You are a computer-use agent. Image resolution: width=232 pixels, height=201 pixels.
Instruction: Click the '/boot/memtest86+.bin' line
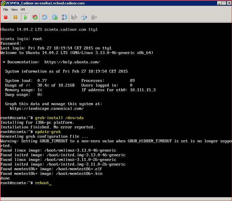tap(51, 173)
